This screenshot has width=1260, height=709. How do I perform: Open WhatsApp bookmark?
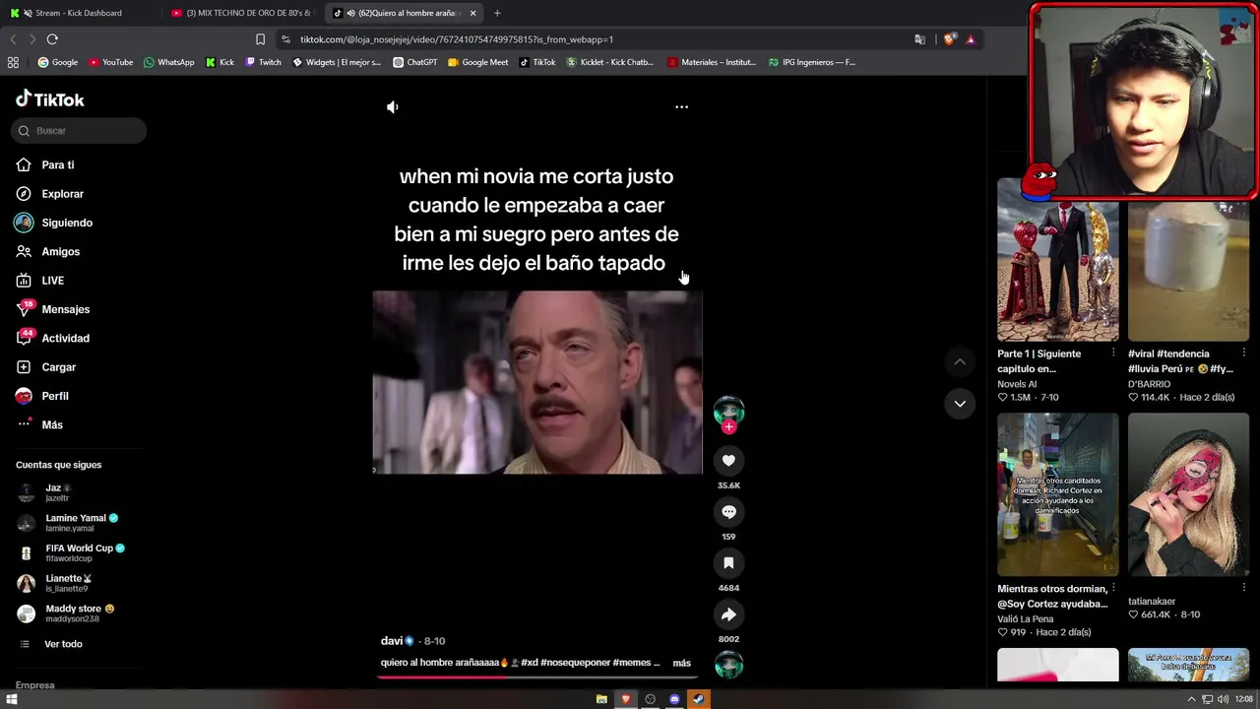point(169,62)
